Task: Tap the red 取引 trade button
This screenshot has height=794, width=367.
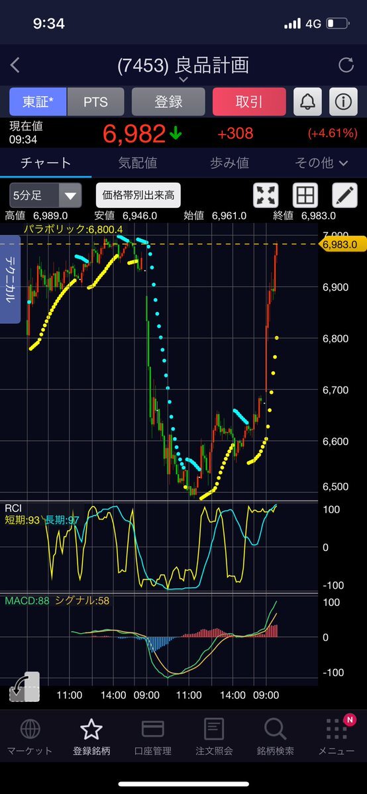Action: 249,102
